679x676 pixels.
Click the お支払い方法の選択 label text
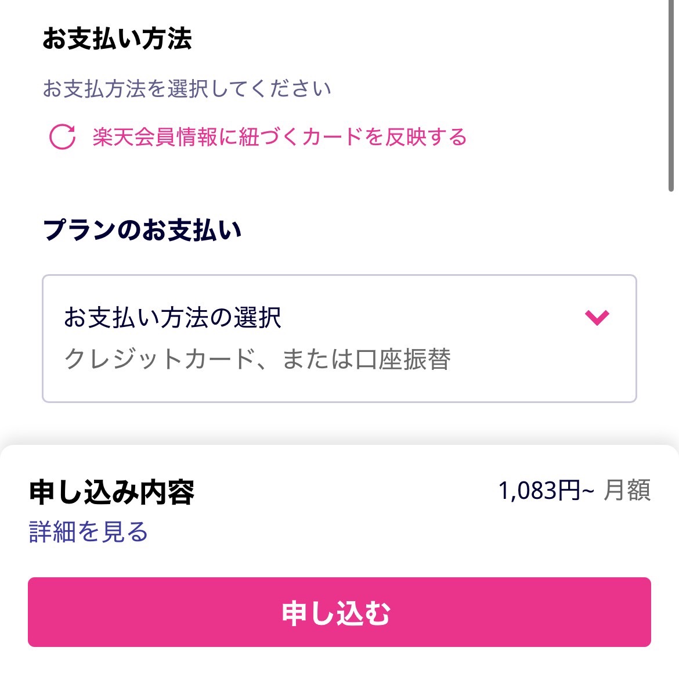point(172,318)
